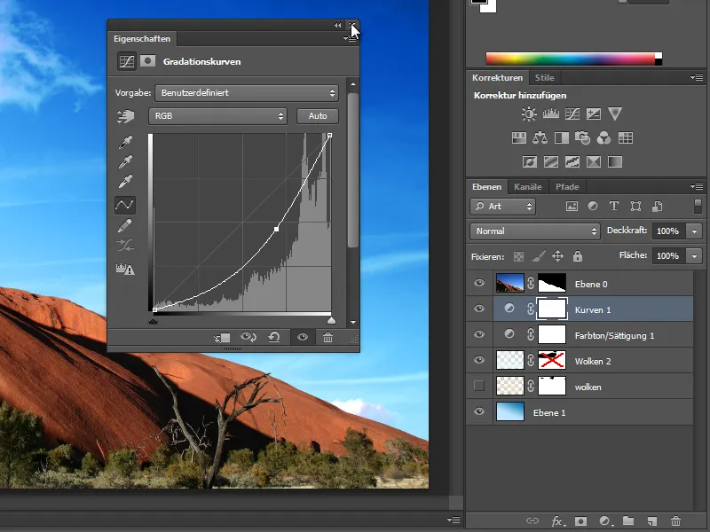Viewport: 710px width, 532px height.
Task: Open the Fläche slider dropdown arrow
Action: point(694,256)
